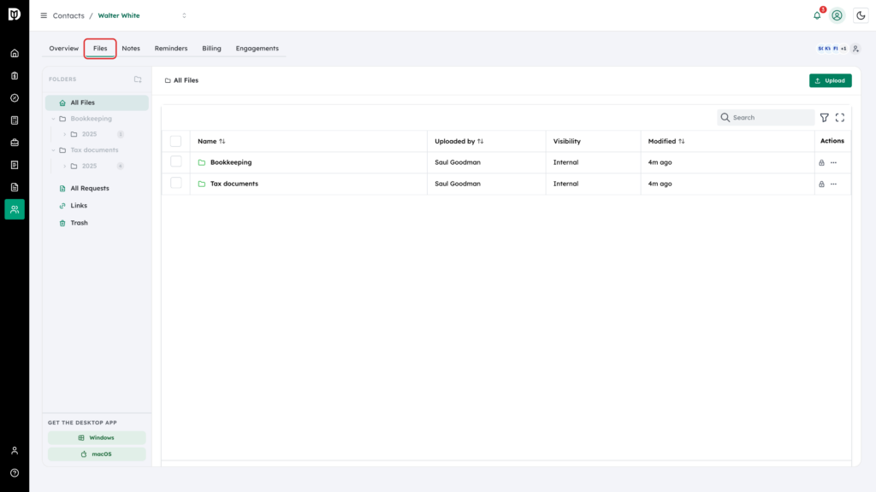This screenshot has height=492, width=876.
Task: Click the add-assignee person icon
Action: click(855, 49)
